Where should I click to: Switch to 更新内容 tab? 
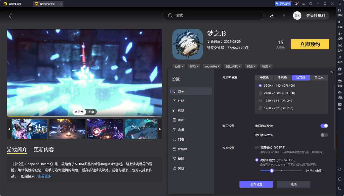coord(44,150)
